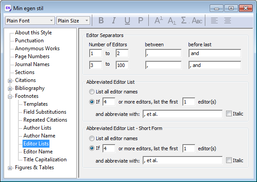Open the Author Lists item under Footnotes

(37, 128)
